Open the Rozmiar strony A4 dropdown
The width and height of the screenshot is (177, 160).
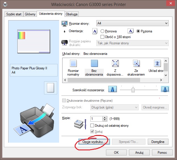(x=132, y=23)
